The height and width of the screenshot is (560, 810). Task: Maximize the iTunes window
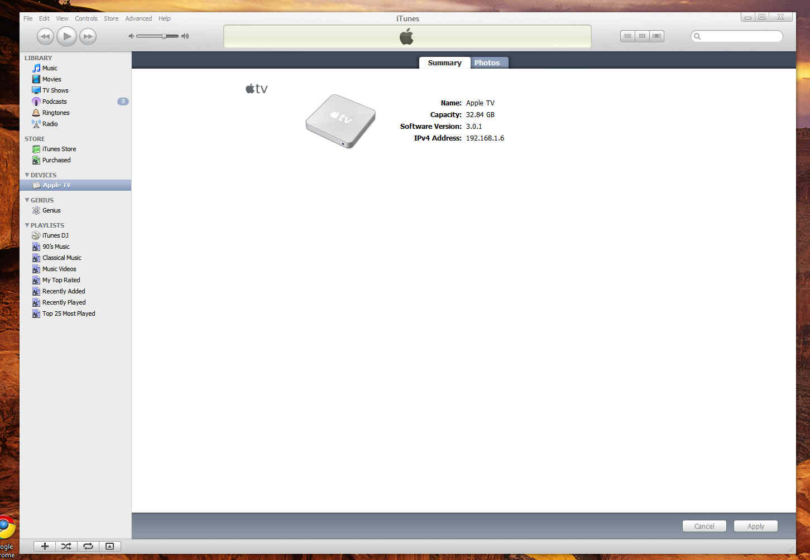click(x=762, y=17)
